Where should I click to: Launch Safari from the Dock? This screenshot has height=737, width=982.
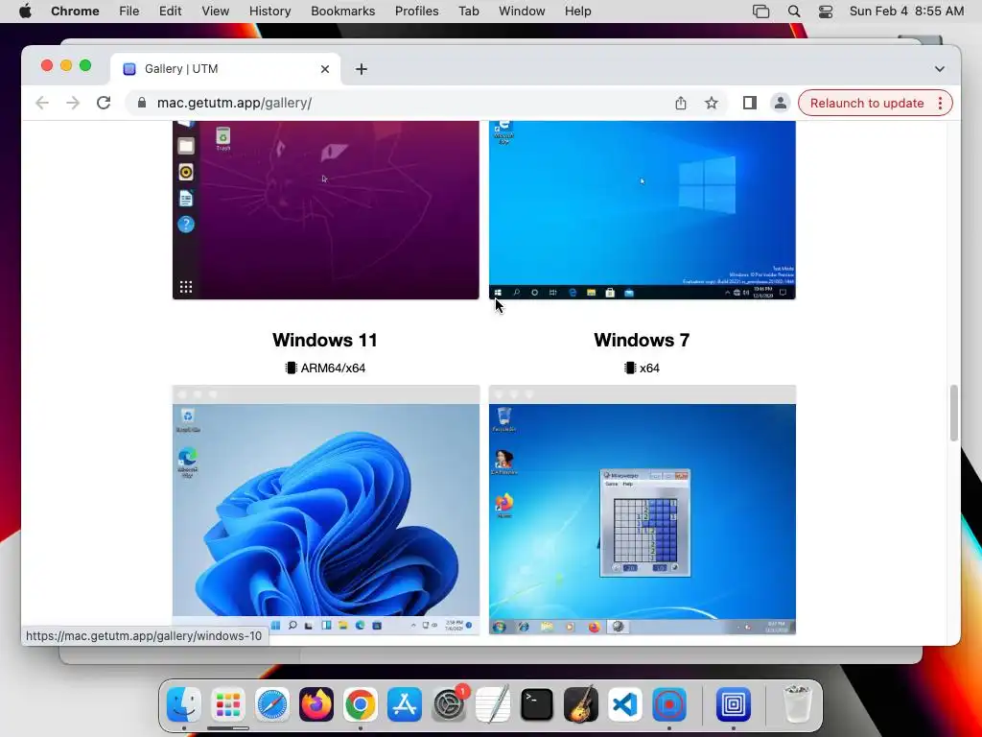tap(271, 704)
